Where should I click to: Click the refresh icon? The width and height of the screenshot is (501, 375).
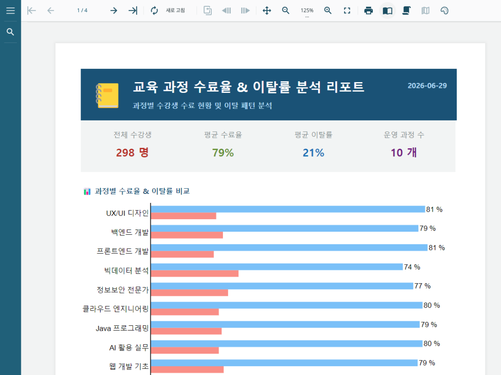(154, 10)
